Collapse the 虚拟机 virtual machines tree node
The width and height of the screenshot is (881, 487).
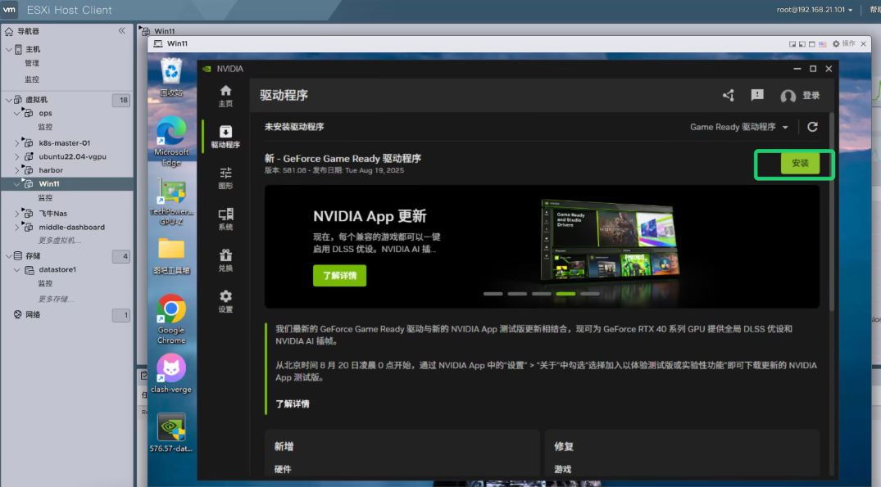[x=9, y=100]
